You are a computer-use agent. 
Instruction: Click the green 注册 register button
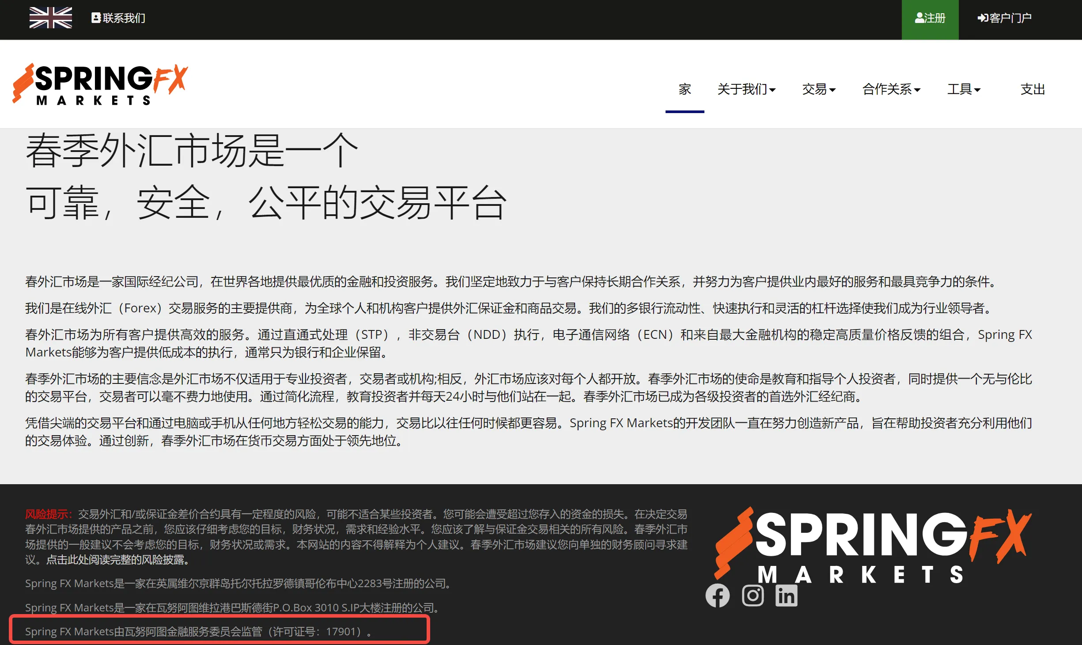[930, 19]
